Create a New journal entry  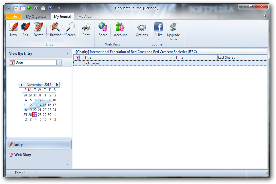pos(13,29)
